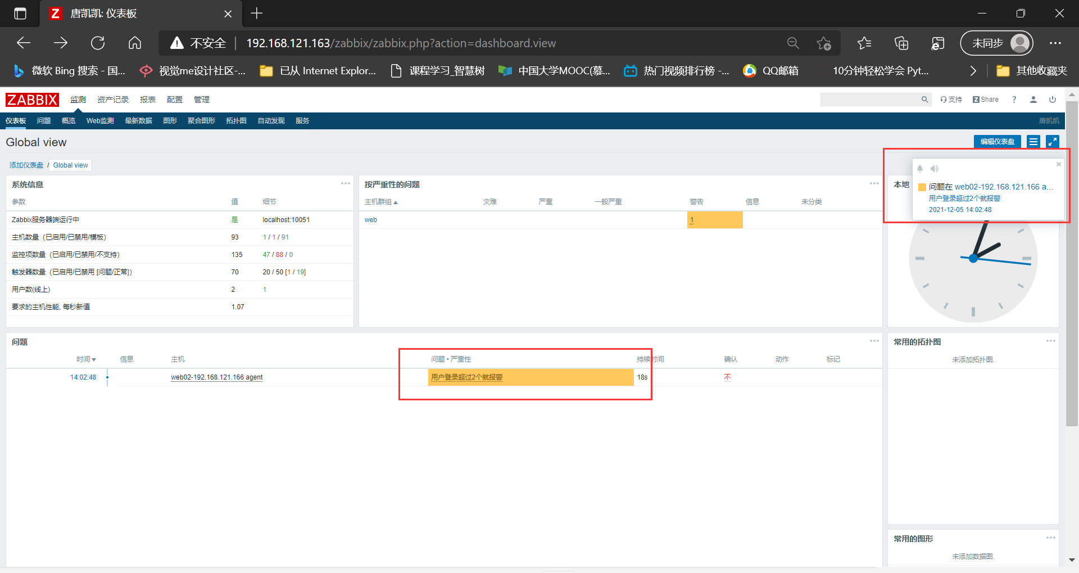This screenshot has width=1079, height=573.
Task: Open 按严重性的问题 widget options menu
Action: [x=874, y=183]
